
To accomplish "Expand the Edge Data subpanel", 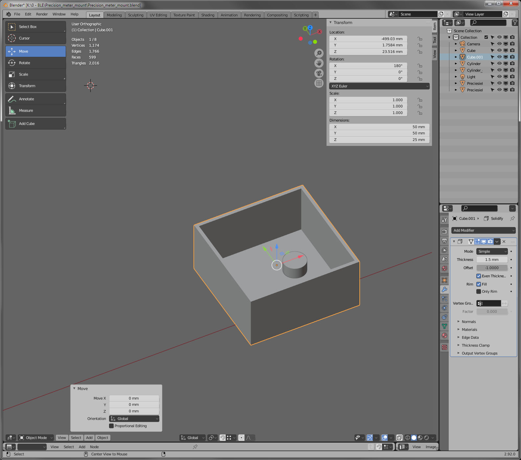I will (x=470, y=337).
